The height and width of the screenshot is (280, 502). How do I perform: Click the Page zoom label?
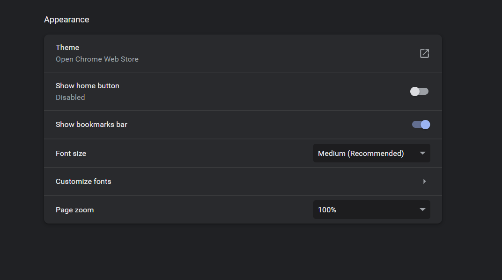[x=74, y=210]
